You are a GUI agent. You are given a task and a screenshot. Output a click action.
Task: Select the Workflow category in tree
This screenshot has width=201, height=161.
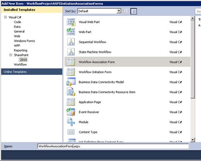point(20,64)
